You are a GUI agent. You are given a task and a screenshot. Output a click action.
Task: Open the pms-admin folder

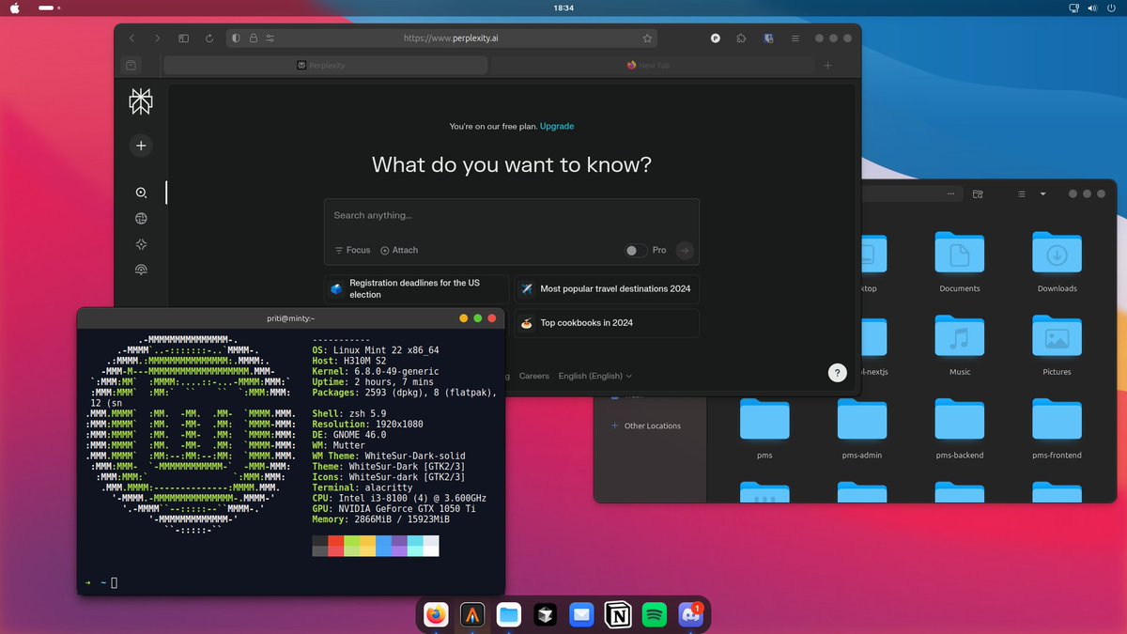point(862,428)
